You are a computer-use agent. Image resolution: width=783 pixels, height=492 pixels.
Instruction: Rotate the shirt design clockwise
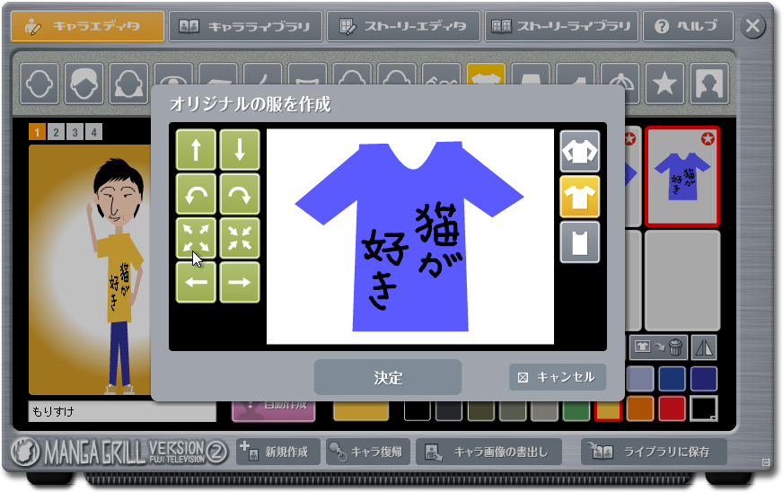pos(240,194)
